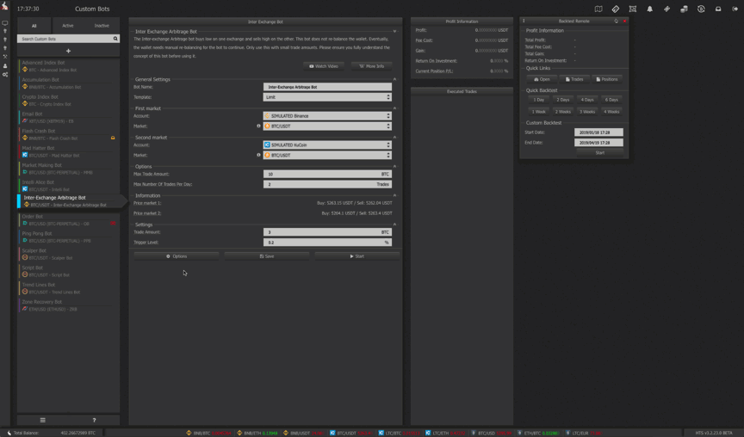744x437 pixels.
Task: Click the map icon in top toolbar
Action: pos(598,9)
